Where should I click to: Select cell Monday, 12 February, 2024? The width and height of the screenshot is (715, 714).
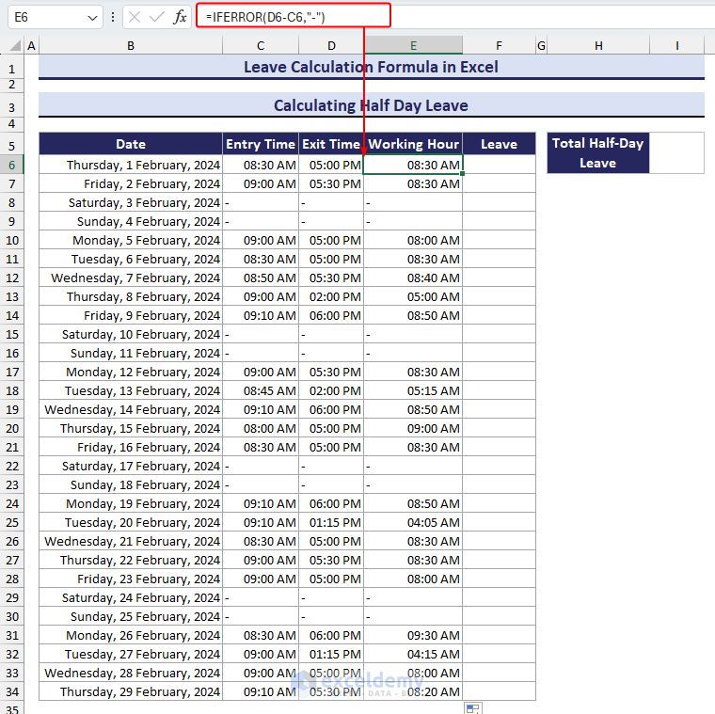tap(131, 372)
